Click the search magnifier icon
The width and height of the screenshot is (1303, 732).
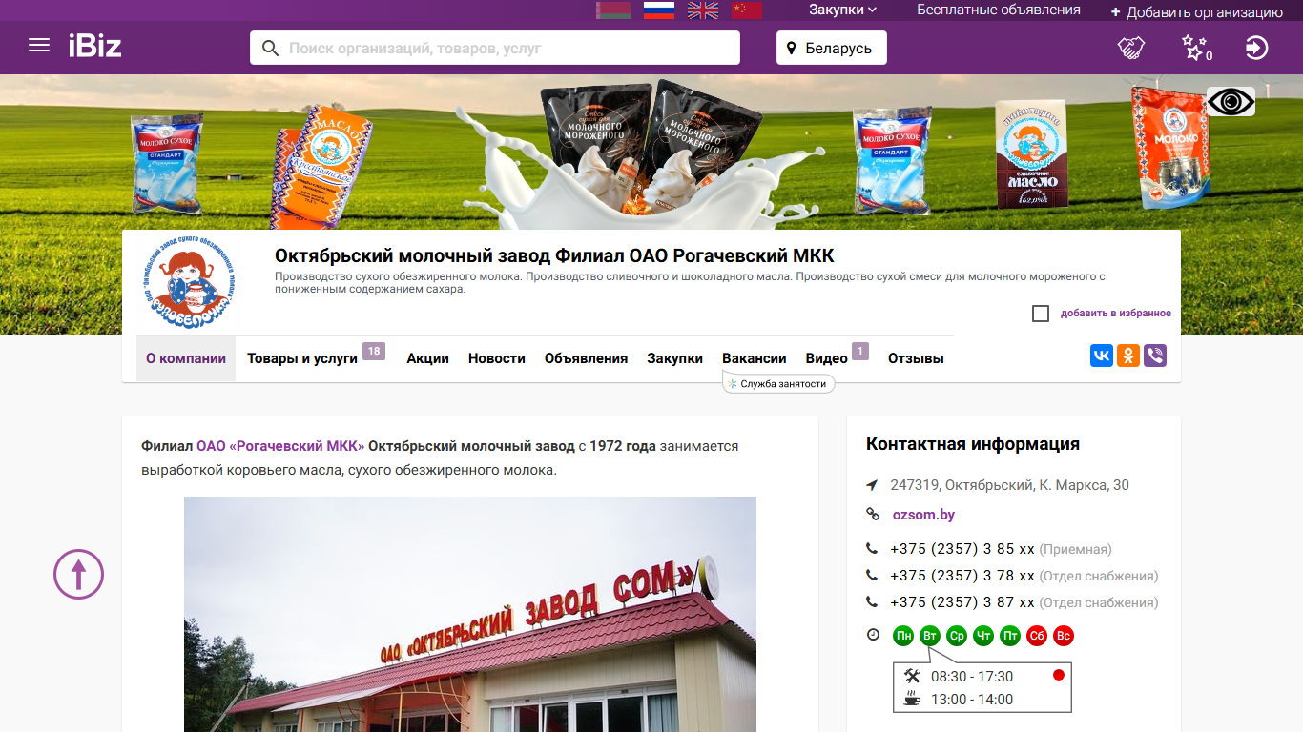[270, 48]
